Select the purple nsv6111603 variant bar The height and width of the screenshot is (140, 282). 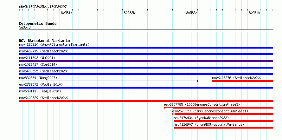(x=146, y=61)
